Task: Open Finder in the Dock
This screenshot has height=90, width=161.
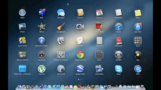Action: click(19, 87)
